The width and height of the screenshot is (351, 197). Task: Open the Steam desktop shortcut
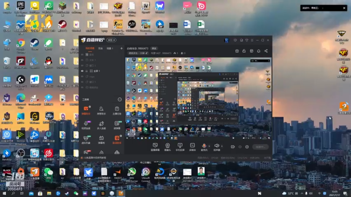click(35, 45)
